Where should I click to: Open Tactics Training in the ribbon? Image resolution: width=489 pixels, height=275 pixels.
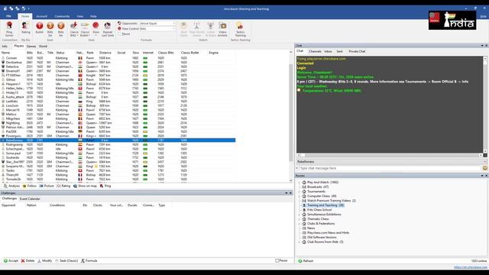pos(240,29)
